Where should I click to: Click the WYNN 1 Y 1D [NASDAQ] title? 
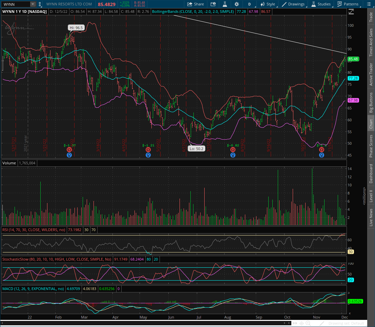click(x=24, y=12)
